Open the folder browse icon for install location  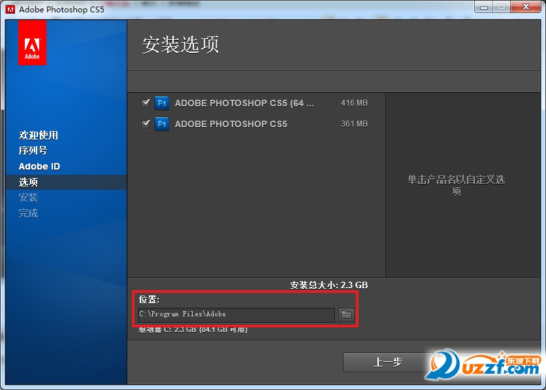click(x=346, y=315)
